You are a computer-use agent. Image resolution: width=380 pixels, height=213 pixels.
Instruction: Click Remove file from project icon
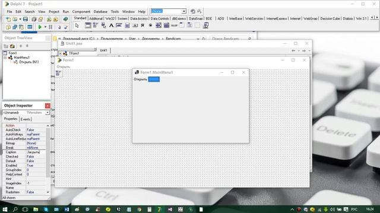[55, 19]
